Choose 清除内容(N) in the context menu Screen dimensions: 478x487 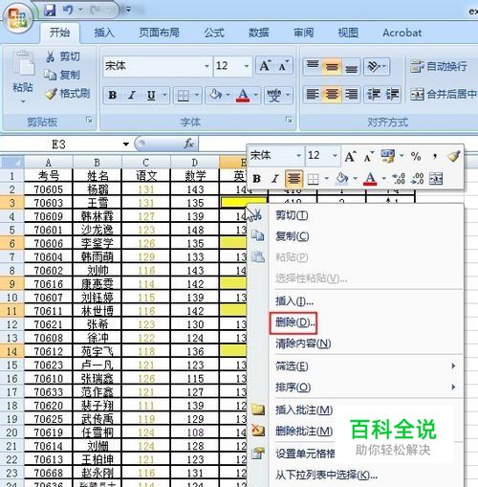356,343
